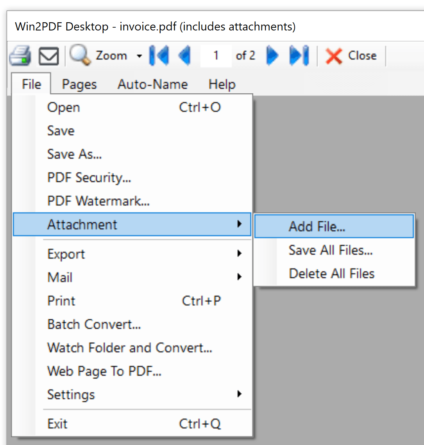Click the printer icon in toolbar

[20, 56]
